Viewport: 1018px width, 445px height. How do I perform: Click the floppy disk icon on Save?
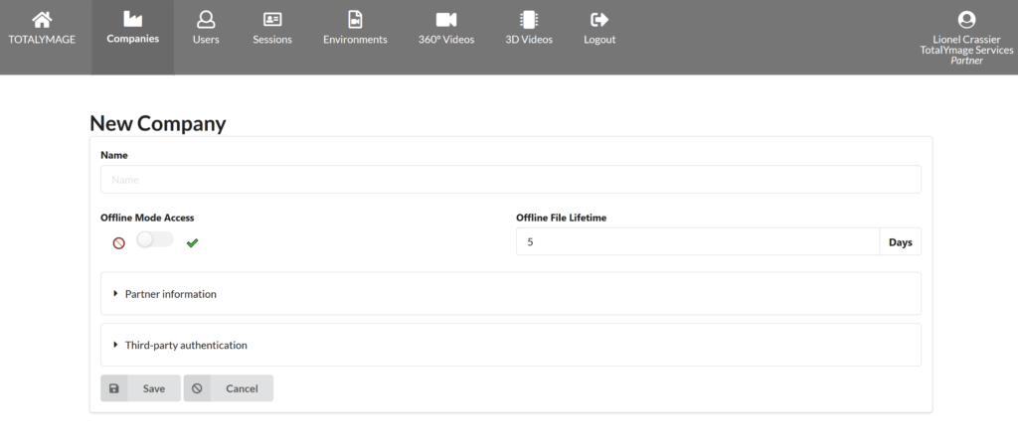pos(114,388)
